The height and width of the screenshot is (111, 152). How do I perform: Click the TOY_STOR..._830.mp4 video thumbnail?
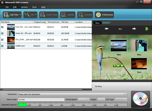[x=11, y=40]
